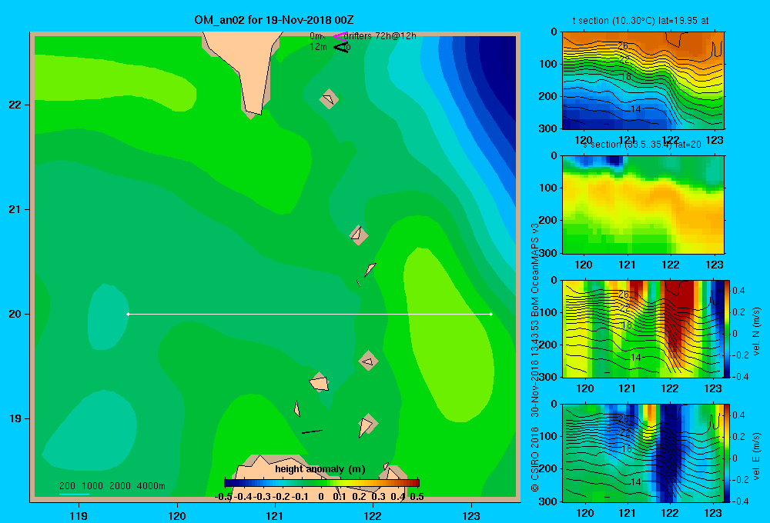Click the "s section" salinity panel title
Image resolution: width=770 pixels, height=523 pixels.
642,145
